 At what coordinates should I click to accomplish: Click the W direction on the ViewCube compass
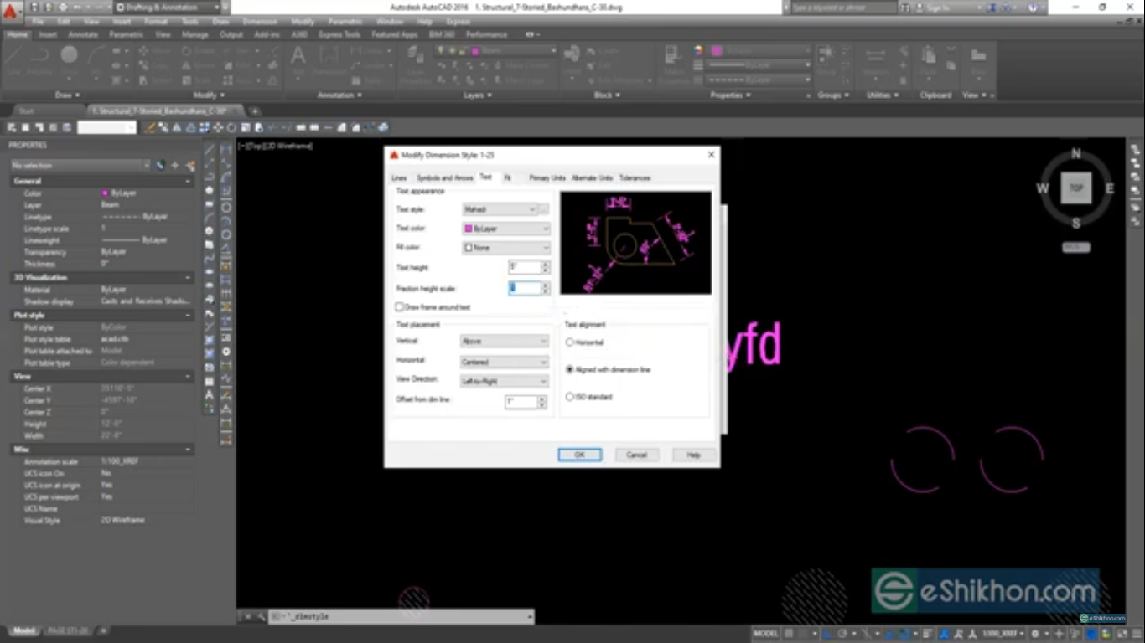(x=1042, y=188)
